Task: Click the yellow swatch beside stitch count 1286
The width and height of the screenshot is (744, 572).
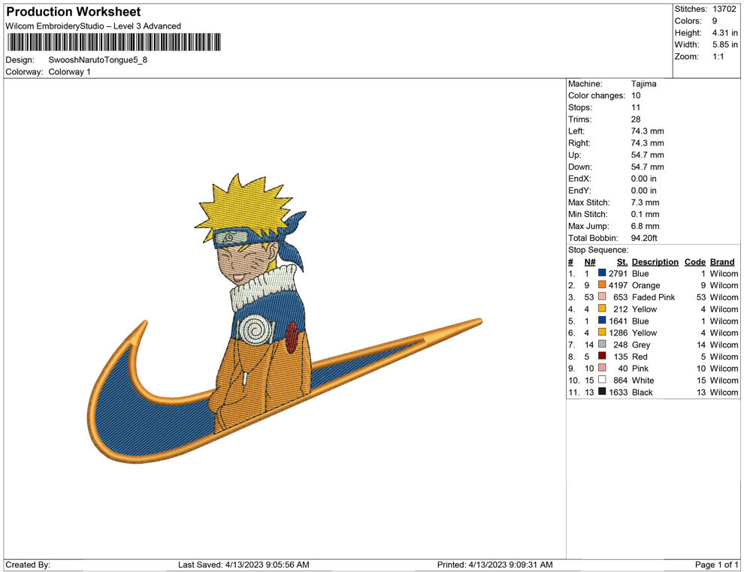Action: [x=602, y=333]
